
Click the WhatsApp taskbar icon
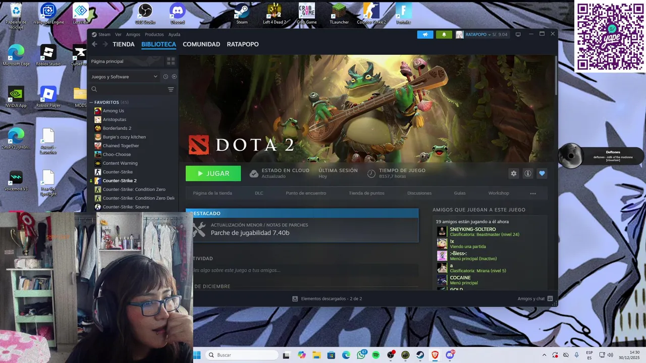[x=361, y=355]
